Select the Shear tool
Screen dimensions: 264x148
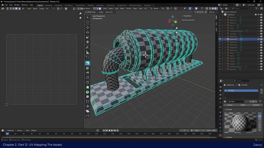[87, 111]
